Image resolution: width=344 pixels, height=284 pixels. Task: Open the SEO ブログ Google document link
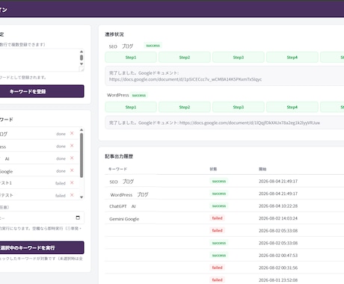point(185,79)
